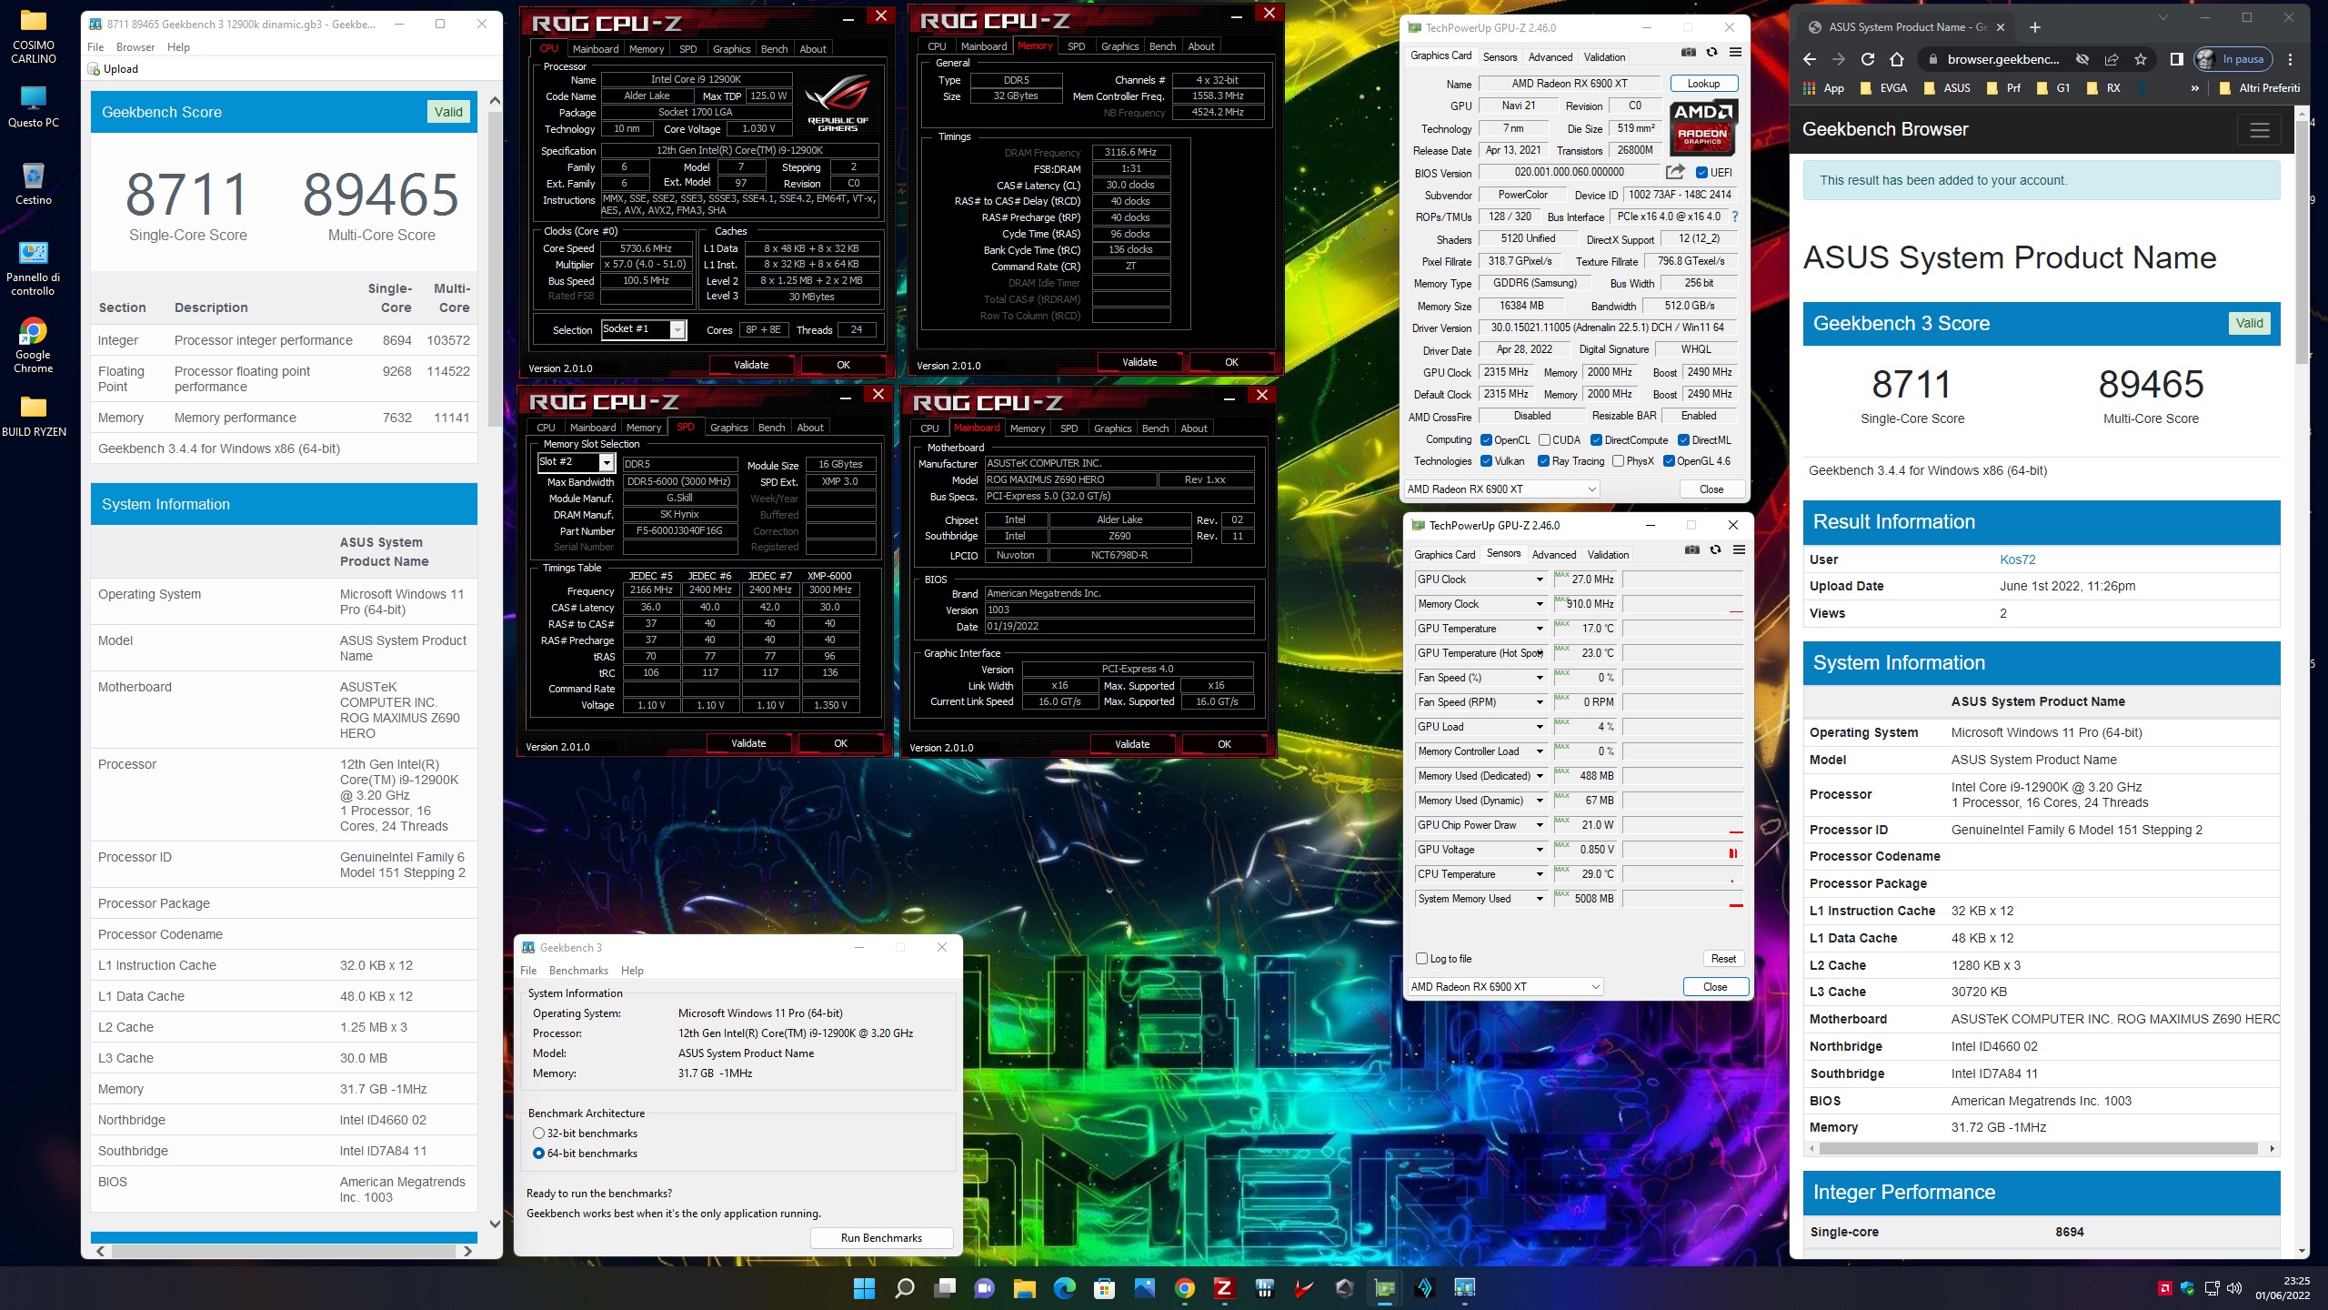
Task: Open the Kos72 user link
Action: 2017,559
